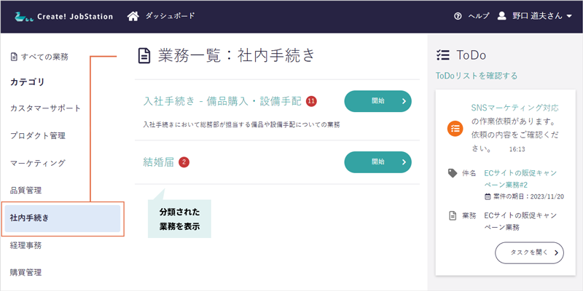Open ダッシュボード in the top bar

click(170, 16)
